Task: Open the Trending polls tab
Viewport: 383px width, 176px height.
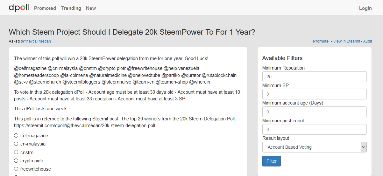Action: 71,8
